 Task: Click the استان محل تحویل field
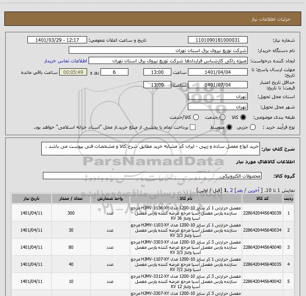(218, 97)
